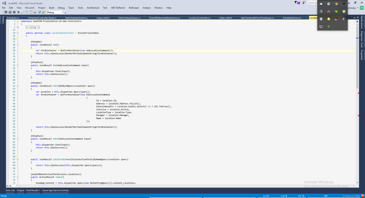Open the Find Results 1 tab
Viewport: 365px width, 198px height.
[x=33, y=190]
